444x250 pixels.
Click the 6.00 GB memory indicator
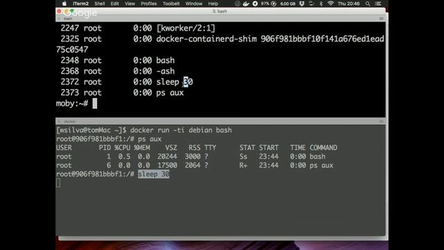(x=288, y=3)
